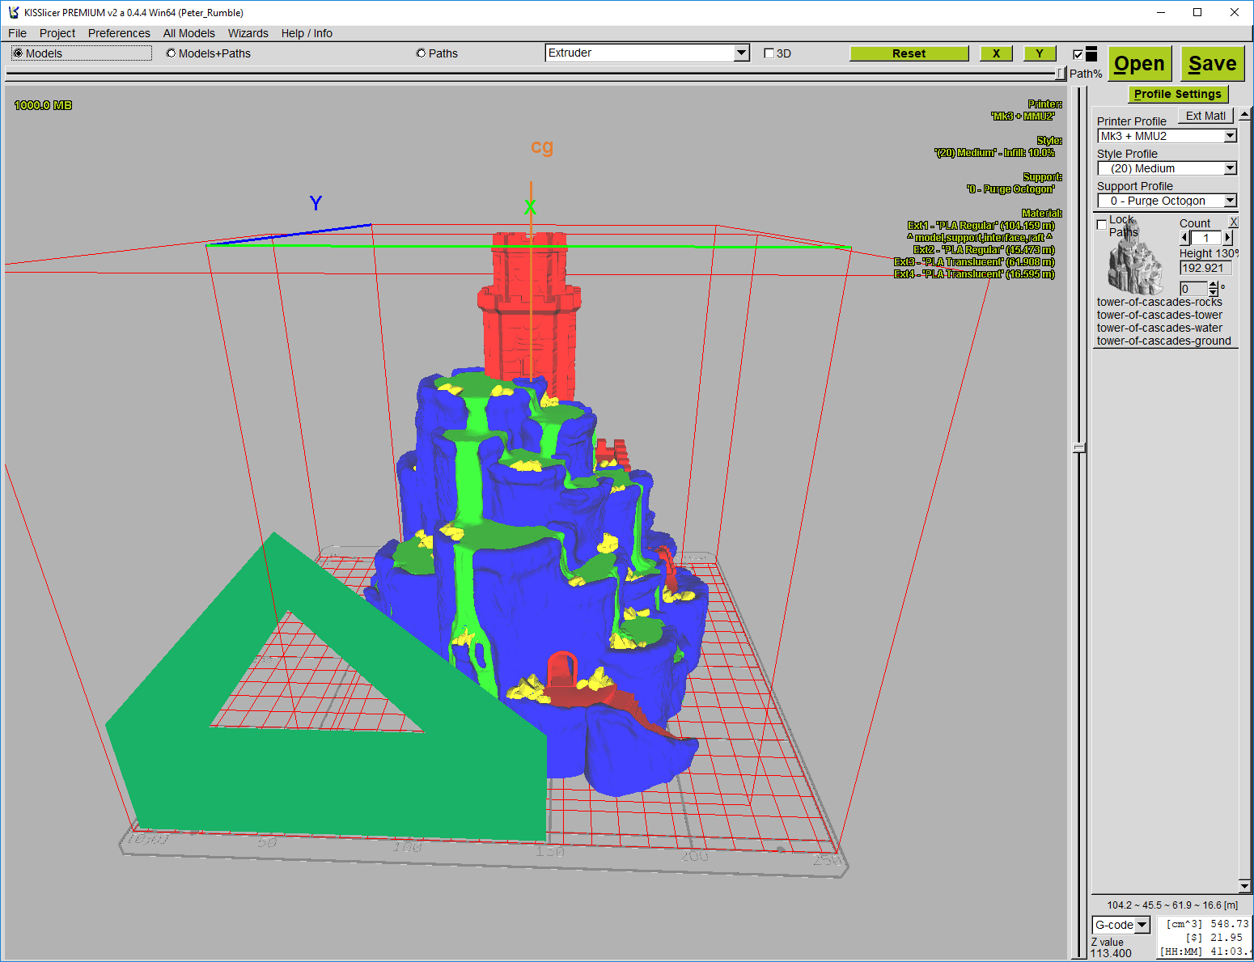Open the Project menu
1254x962 pixels.
click(x=57, y=33)
